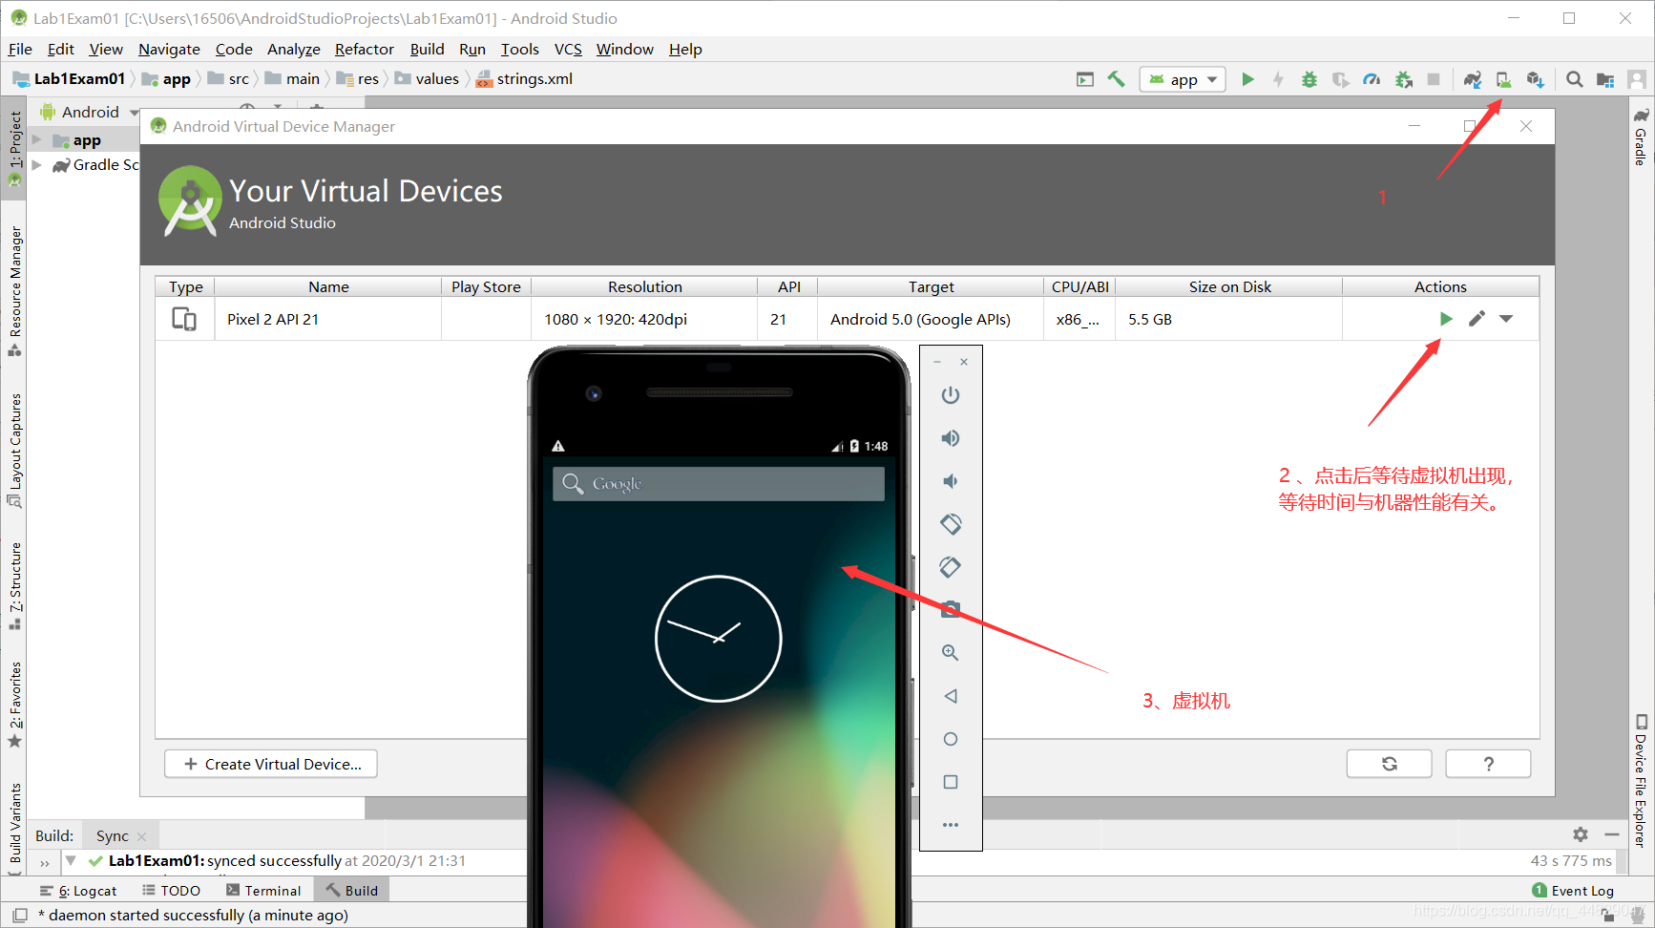Viewport: 1655px width, 928px height.
Task: Click Create Virtual Device button
Action: pyautogui.click(x=271, y=765)
